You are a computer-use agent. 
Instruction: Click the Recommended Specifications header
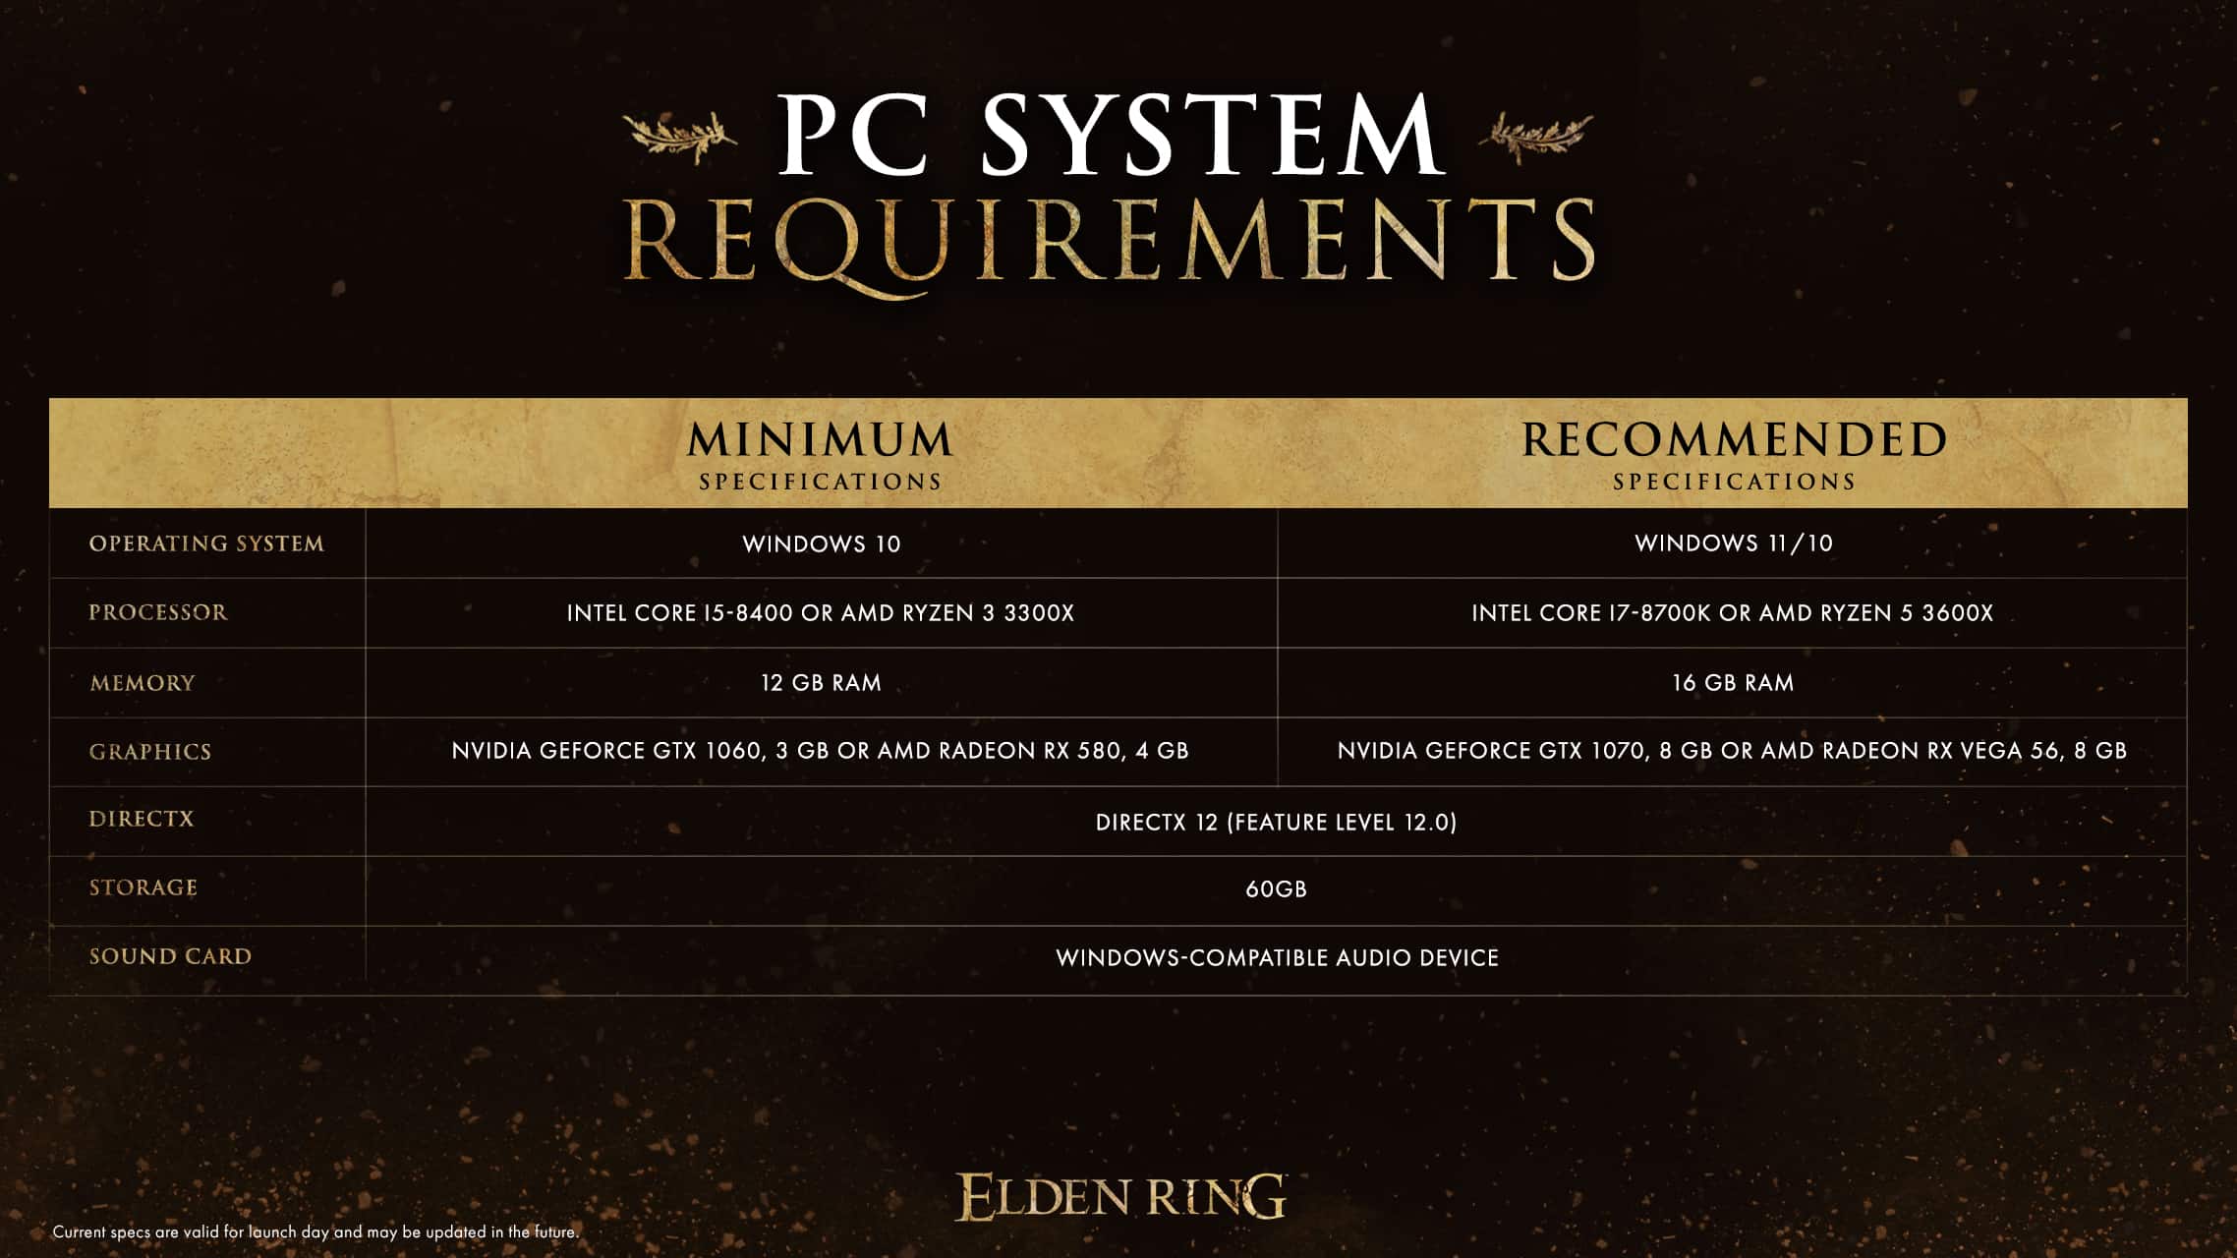tap(1733, 451)
